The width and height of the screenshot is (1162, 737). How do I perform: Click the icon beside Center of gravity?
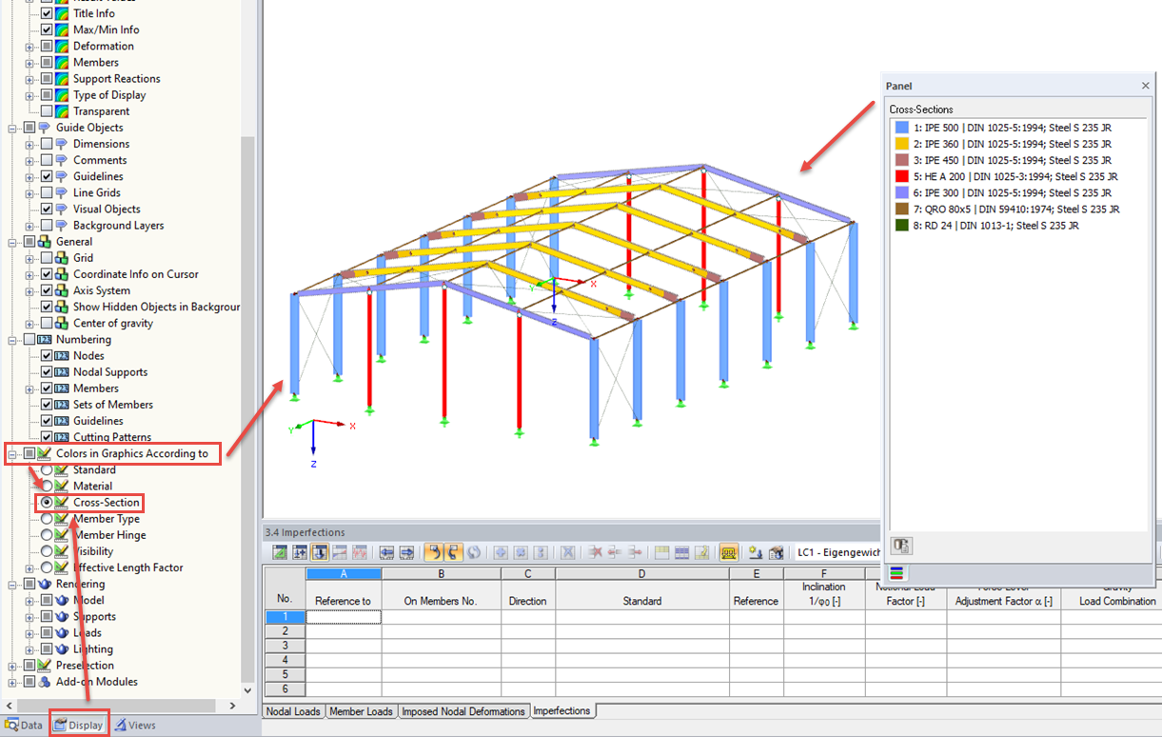[63, 323]
